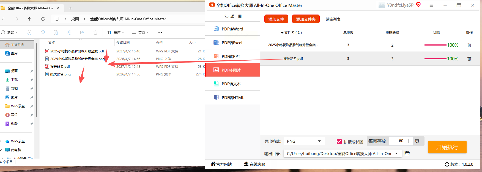
Task: Expand the WPS云盘 tree node chevron
Action: tap(1, 141)
